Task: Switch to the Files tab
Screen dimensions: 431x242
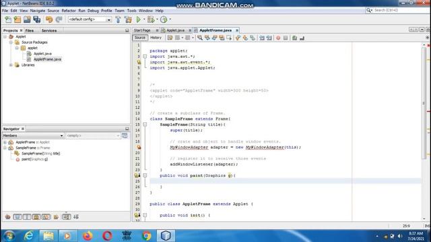Action: 30,30
